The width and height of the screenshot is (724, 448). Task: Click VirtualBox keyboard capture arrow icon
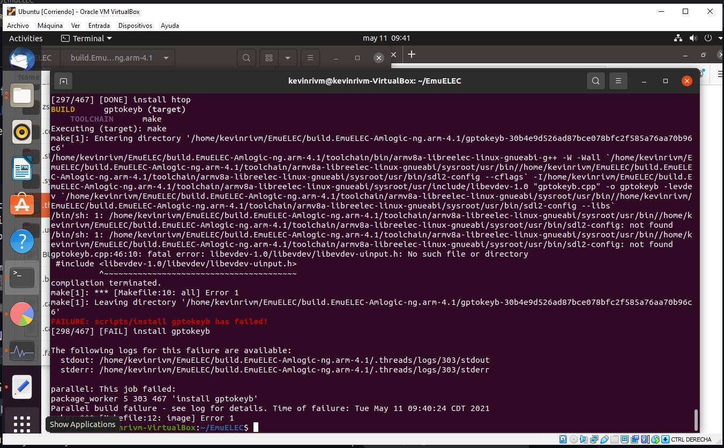click(665, 439)
